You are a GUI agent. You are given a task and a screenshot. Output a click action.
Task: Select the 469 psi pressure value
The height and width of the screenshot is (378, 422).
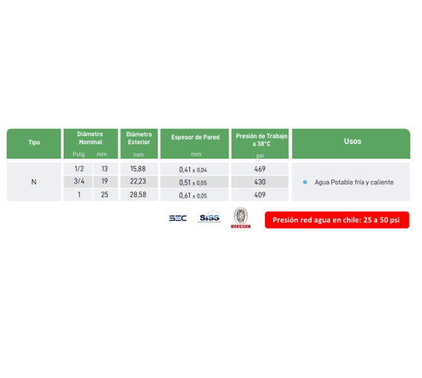click(x=260, y=169)
